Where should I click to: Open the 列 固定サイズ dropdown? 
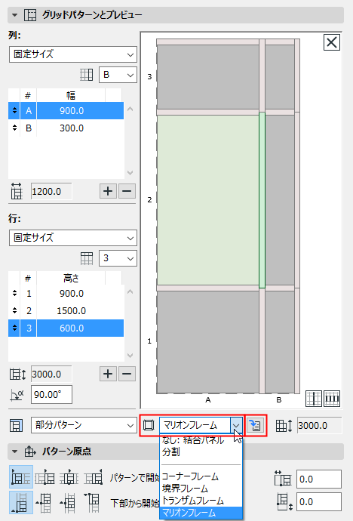point(73,54)
